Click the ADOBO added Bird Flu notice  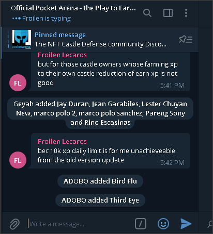tap(100, 181)
